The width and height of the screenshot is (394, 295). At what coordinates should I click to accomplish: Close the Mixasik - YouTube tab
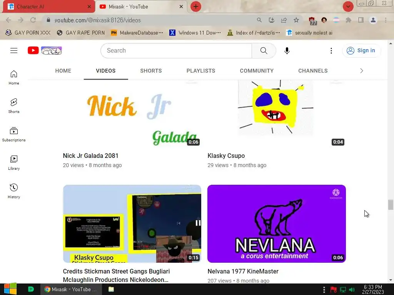tap(181, 7)
